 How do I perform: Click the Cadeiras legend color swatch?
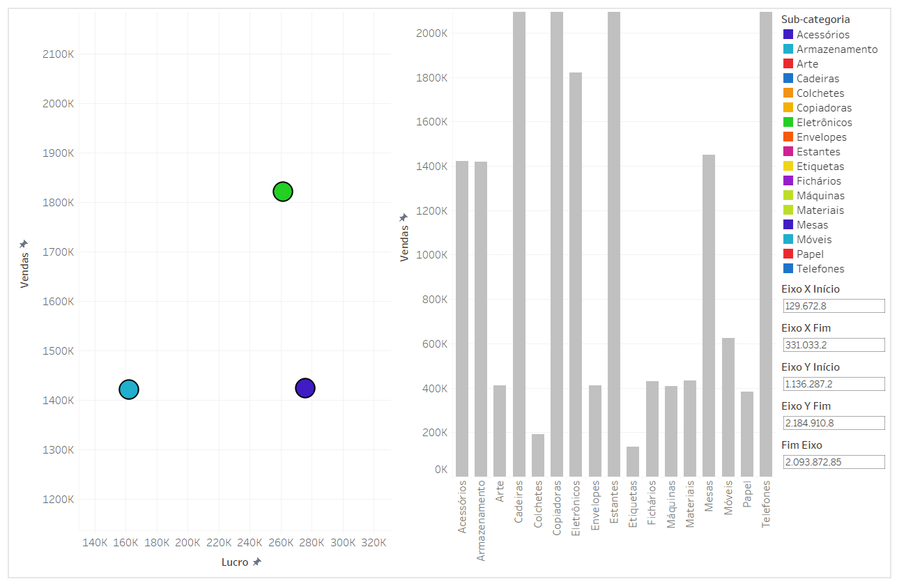click(788, 79)
